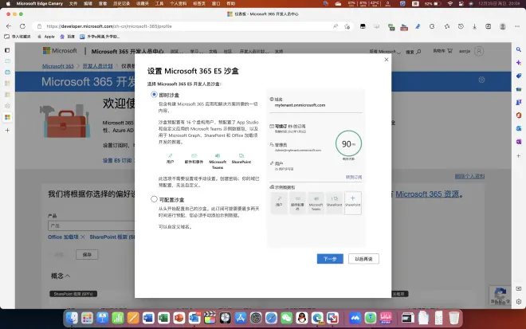
Task: Click the mytenant.onmicrosoft.com domain text
Action: coord(300,105)
